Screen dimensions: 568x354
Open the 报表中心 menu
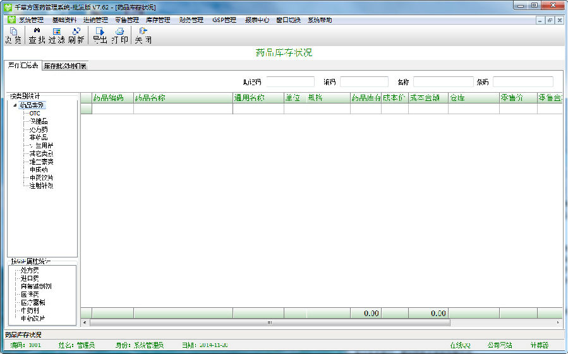[x=257, y=20]
